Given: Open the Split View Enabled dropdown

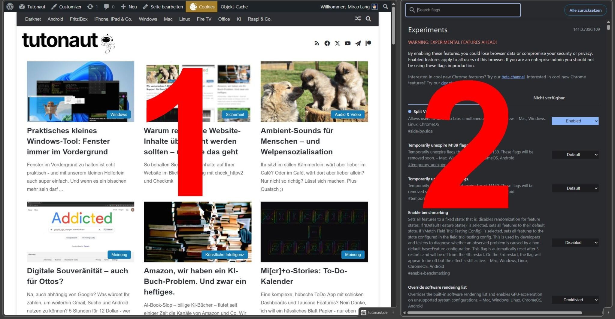Looking at the screenshot, I should [x=575, y=121].
